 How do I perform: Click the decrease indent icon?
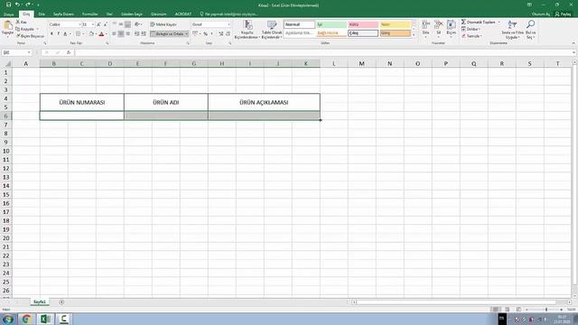[x=136, y=33]
